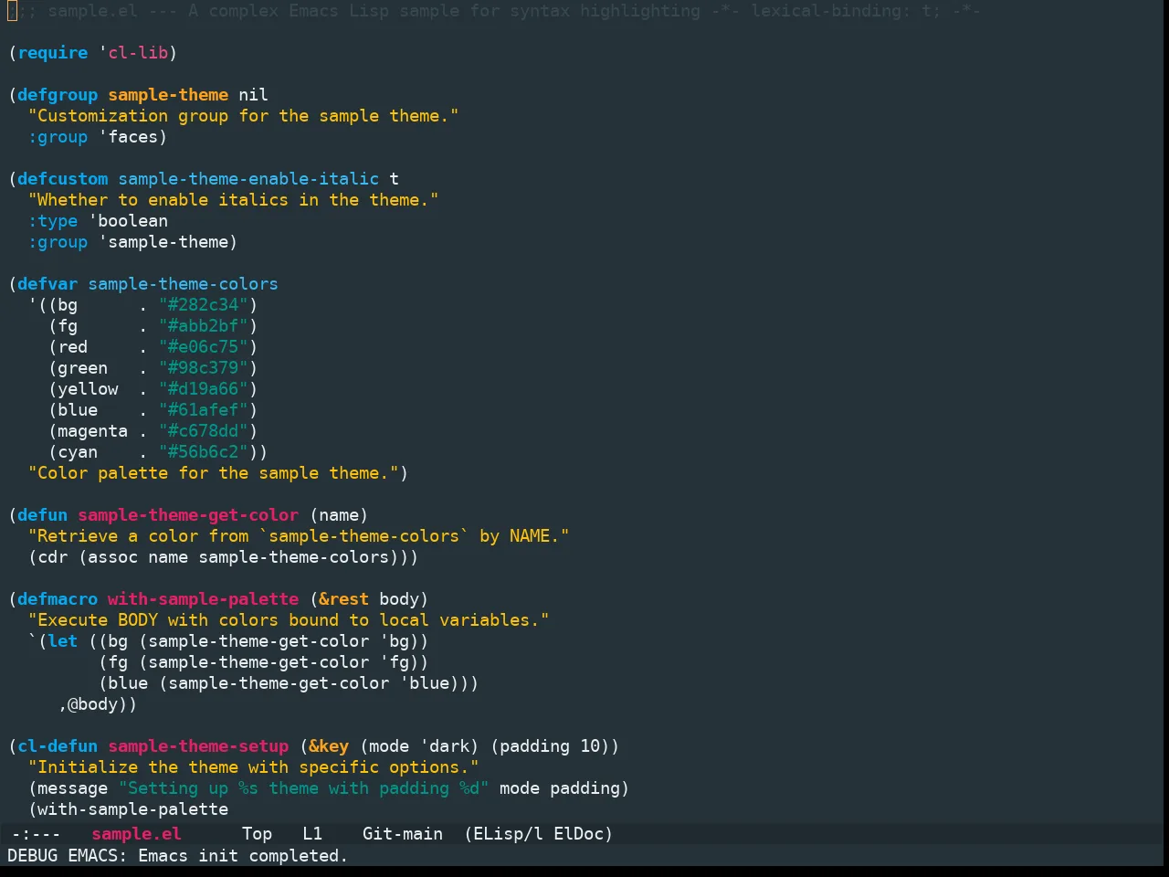
Task: Click the 'defmacro' keyword
Action: (x=58, y=599)
